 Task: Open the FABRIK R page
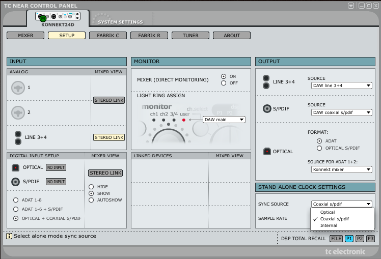pos(149,36)
